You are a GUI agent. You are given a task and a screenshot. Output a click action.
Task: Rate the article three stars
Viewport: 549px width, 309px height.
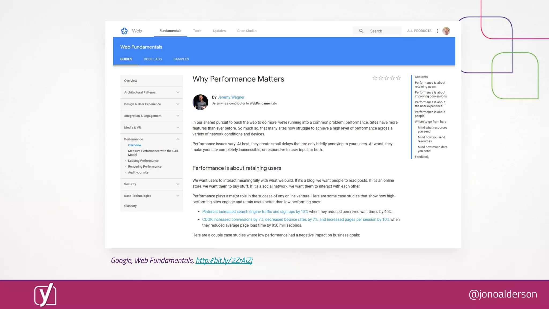tap(387, 78)
